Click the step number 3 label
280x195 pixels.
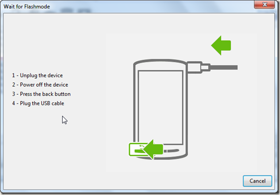[x=14, y=94]
